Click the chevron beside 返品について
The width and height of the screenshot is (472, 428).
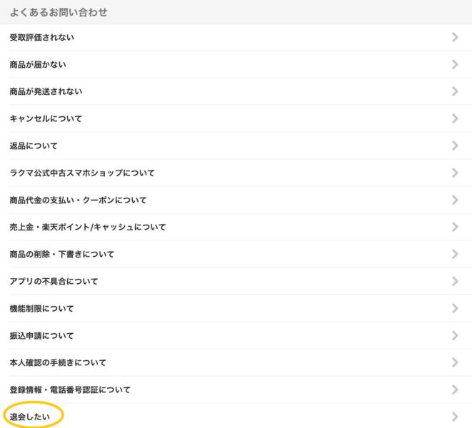pyautogui.click(x=455, y=146)
